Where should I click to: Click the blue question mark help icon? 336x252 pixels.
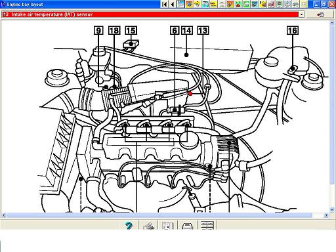point(129,225)
